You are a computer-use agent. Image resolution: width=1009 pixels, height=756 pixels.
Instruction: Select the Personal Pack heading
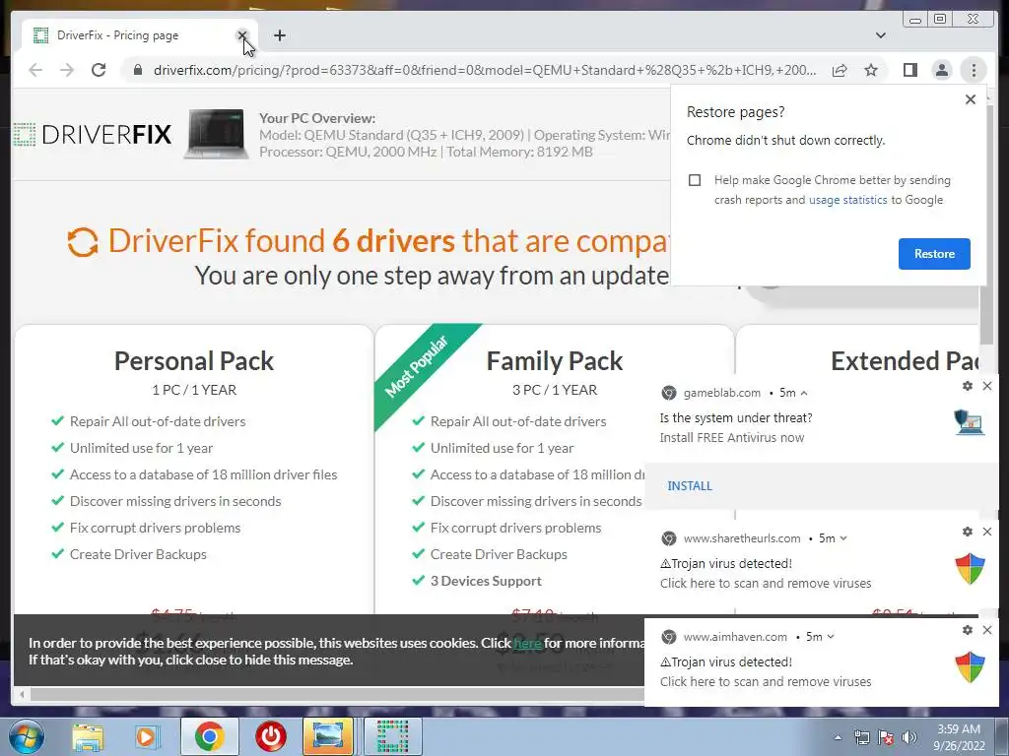pos(194,360)
